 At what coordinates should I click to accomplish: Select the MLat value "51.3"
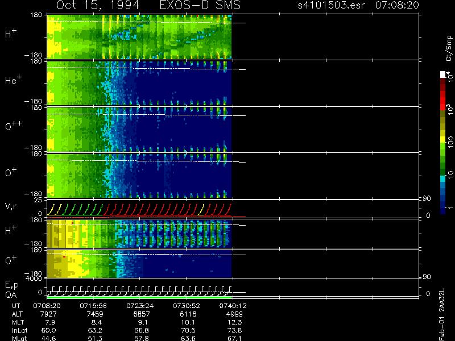pyautogui.click(x=95, y=338)
